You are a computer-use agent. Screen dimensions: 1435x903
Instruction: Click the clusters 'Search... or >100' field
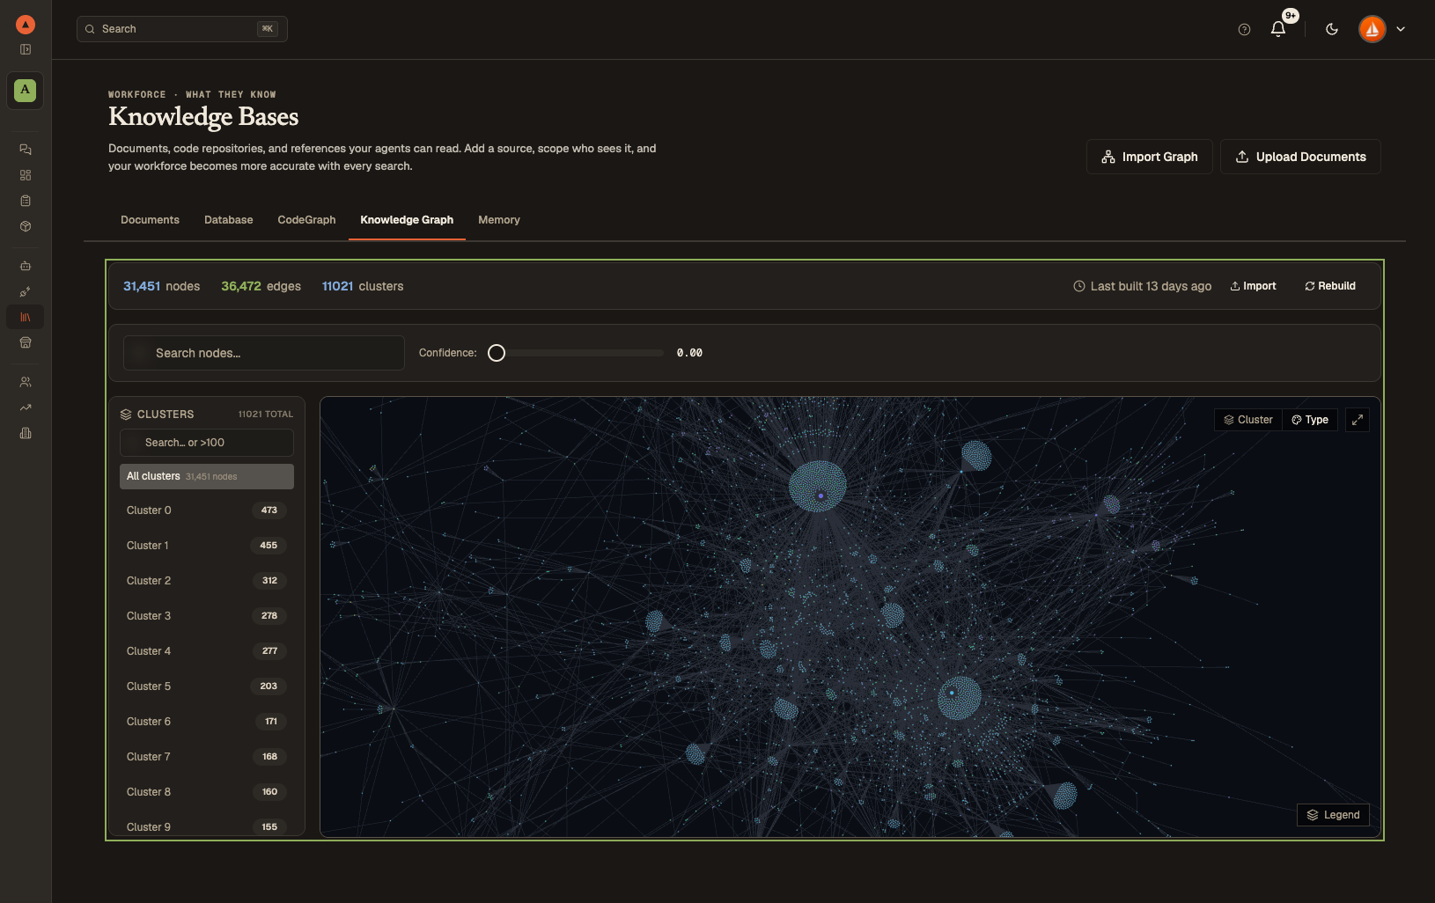click(x=207, y=443)
